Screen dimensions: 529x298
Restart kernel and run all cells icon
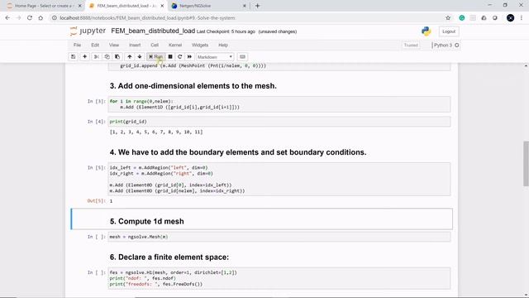(189, 57)
